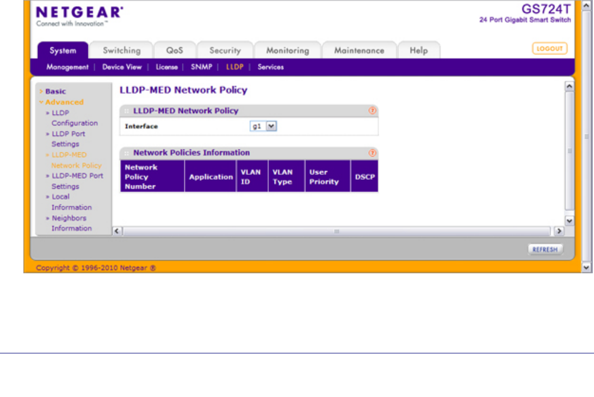Open the Help tab
This screenshot has height=397, width=594.
click(419, 50)
